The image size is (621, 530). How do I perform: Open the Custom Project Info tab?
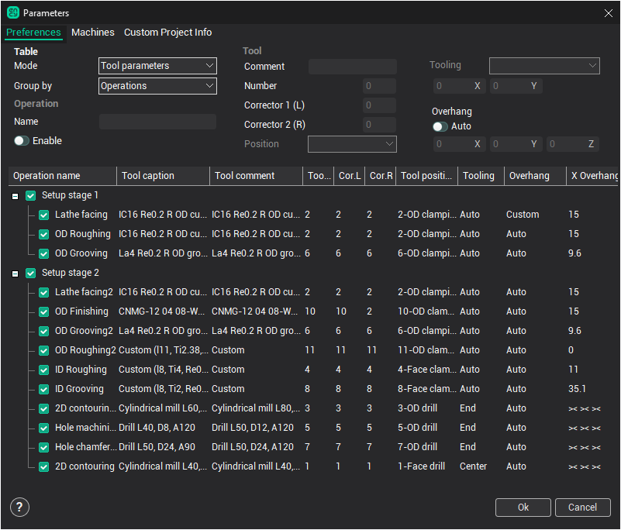click(x=167, y=33)
